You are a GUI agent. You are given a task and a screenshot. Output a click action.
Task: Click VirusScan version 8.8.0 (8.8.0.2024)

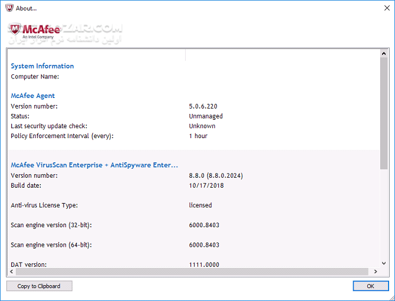pos(216,176)
